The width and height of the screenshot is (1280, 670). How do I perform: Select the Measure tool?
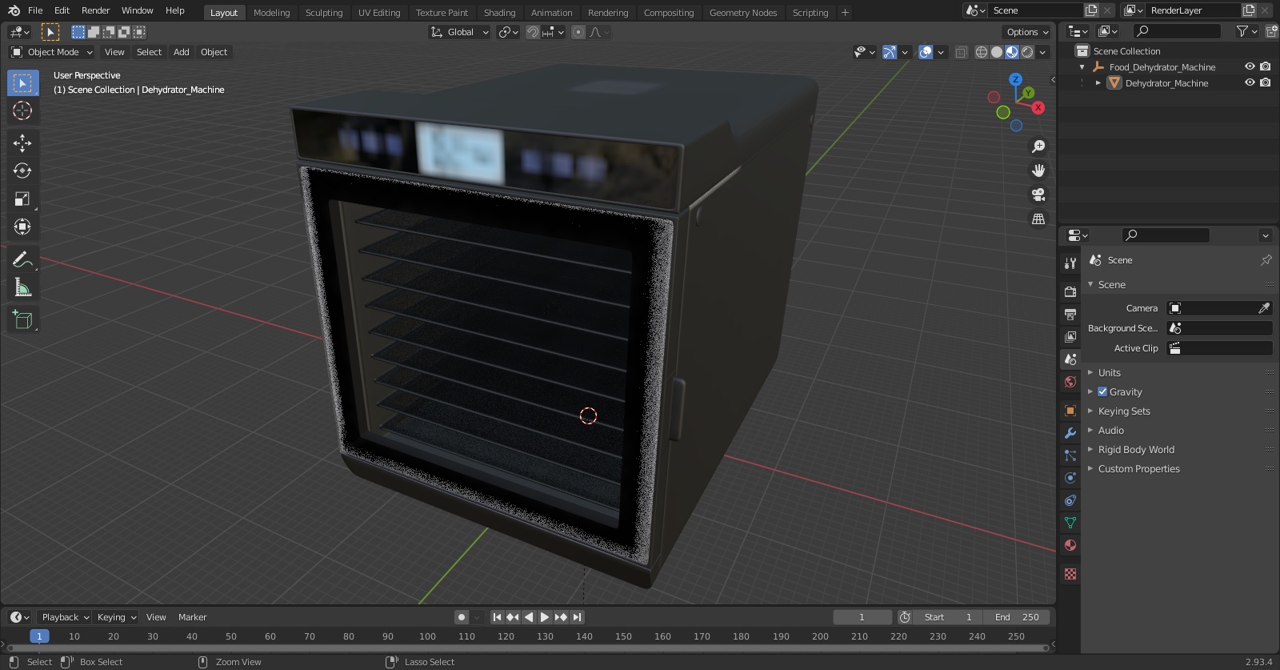click(22, 287)
